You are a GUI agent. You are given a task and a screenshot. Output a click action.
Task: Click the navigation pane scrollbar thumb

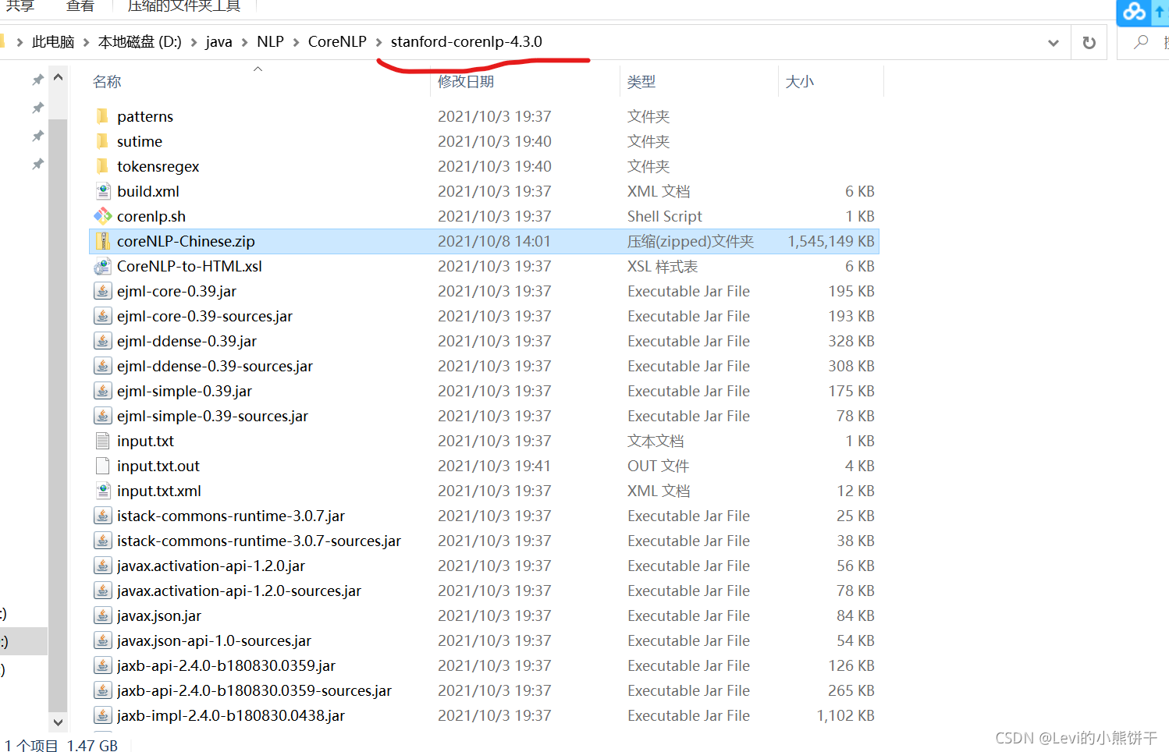(58, 416)
